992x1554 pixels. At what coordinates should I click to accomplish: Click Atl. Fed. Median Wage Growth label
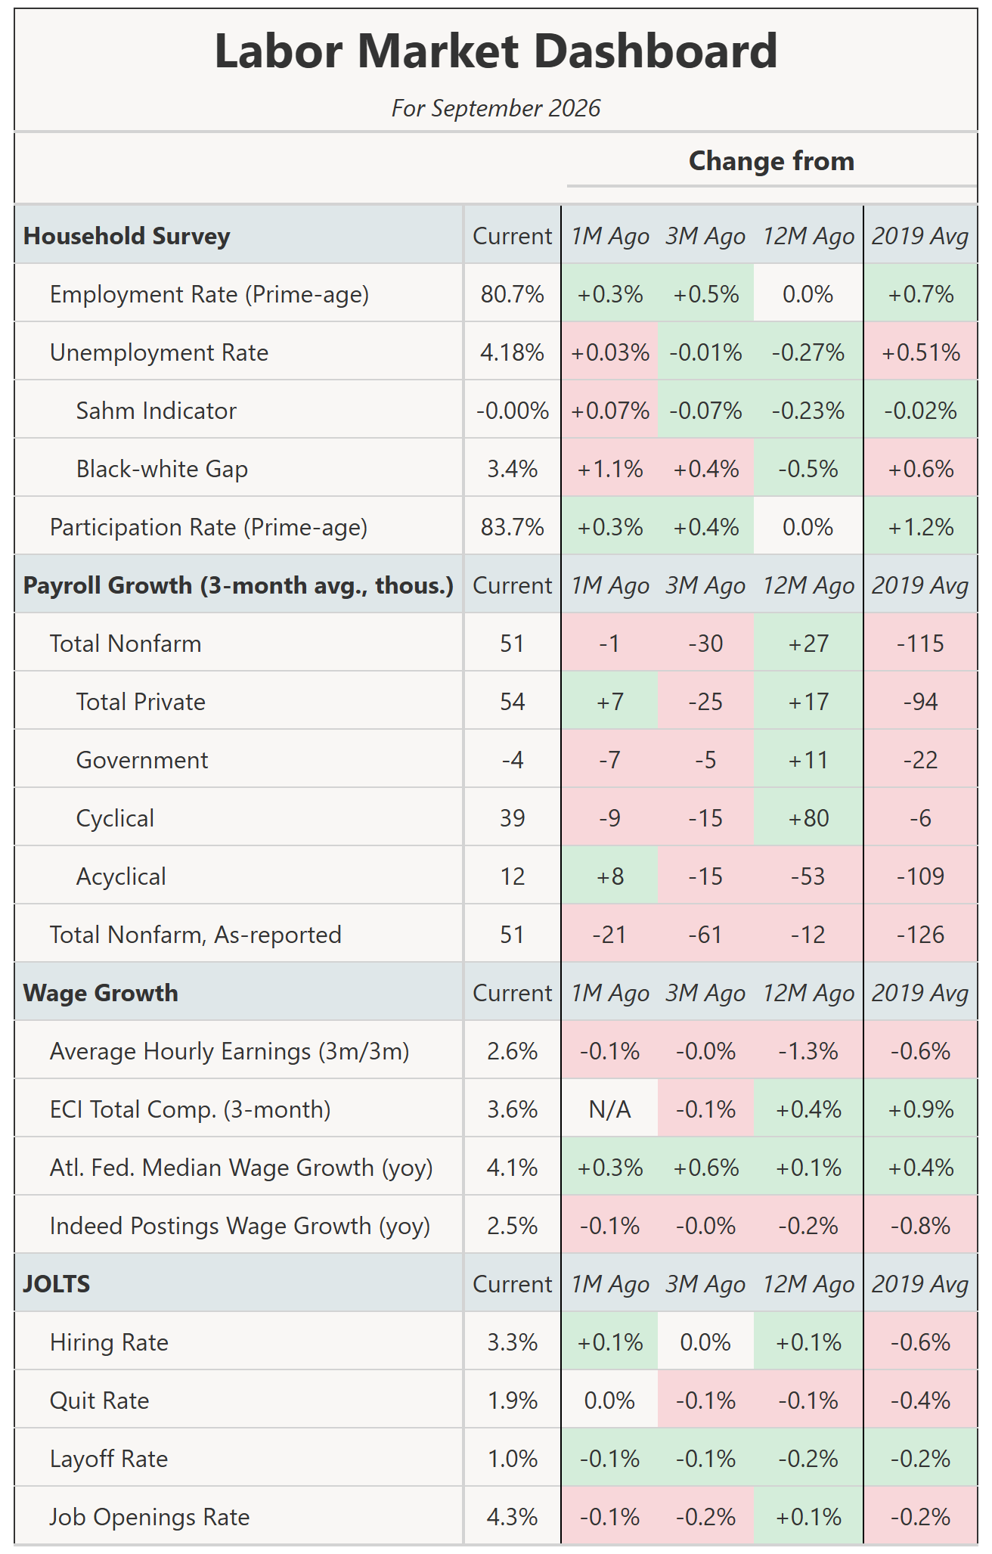tap(241, 1168)
